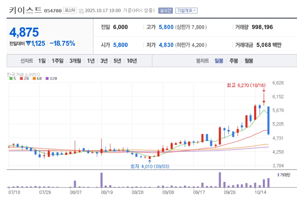Select the 10년 line chart range

[132, 61]
